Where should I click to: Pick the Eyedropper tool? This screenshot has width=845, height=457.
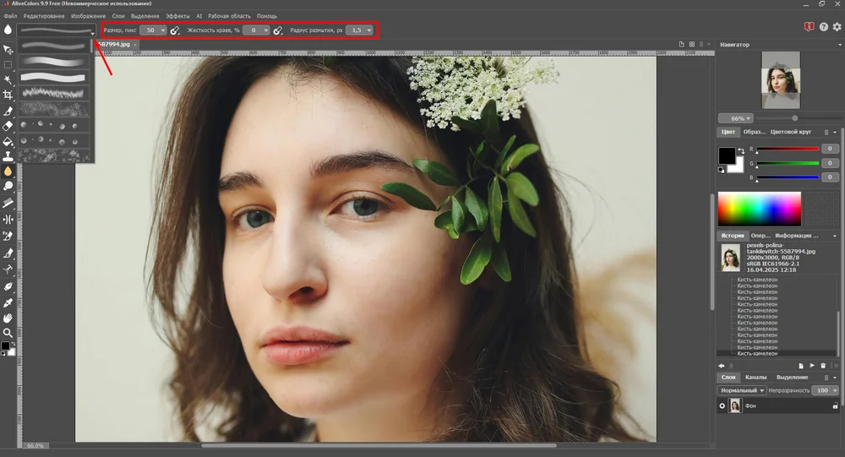8,303
